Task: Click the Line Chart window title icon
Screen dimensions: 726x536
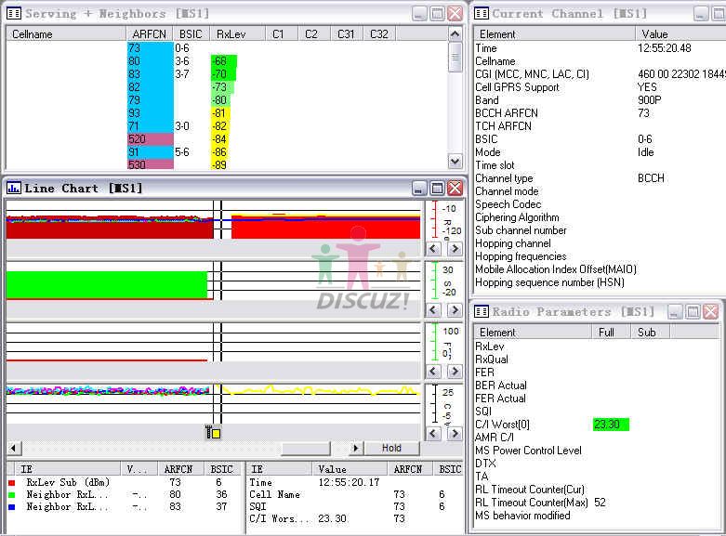Action: [14, 189]
